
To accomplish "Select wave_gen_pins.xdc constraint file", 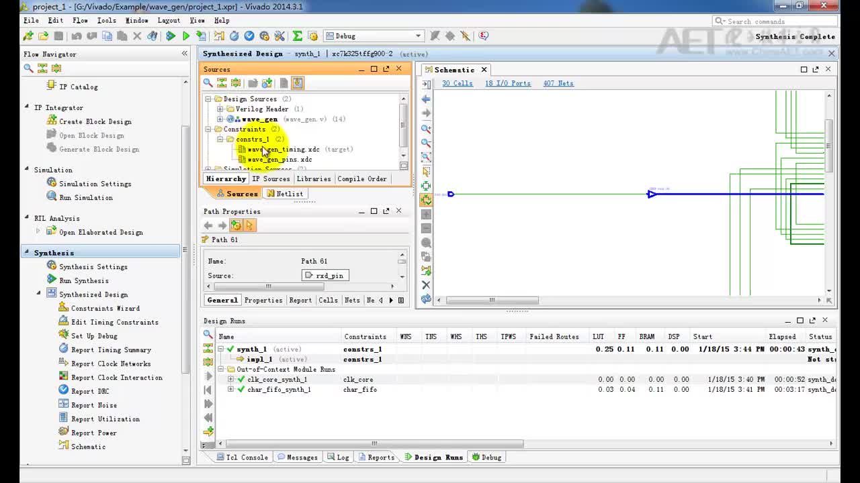I will pyautogui.click(x=279, y=160).
